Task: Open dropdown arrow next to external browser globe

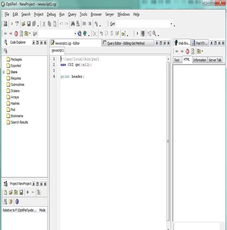Action: point(89,36)
